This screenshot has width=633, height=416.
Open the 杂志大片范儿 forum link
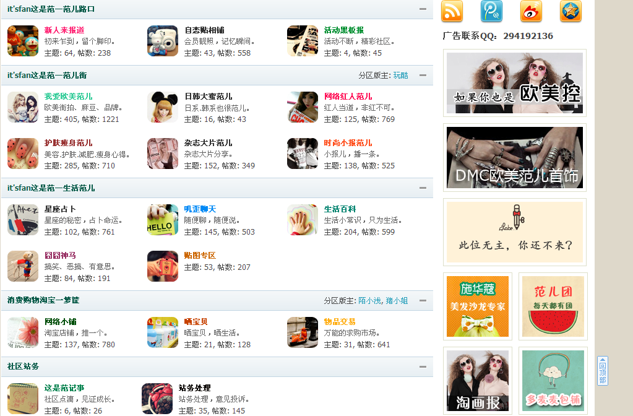click(209, 142)
